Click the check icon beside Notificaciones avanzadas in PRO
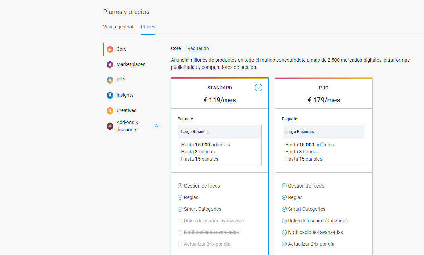424x255 pixels. 284,232
